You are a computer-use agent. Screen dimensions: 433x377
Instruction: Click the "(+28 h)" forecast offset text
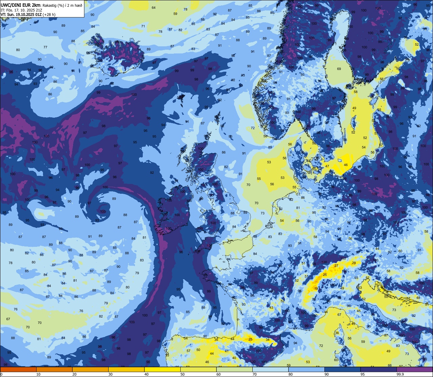click(x=49, y=15)
